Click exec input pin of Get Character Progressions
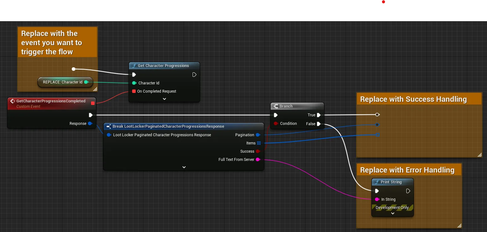The height and width of the screenshot is (232, 487). [134, 75]
